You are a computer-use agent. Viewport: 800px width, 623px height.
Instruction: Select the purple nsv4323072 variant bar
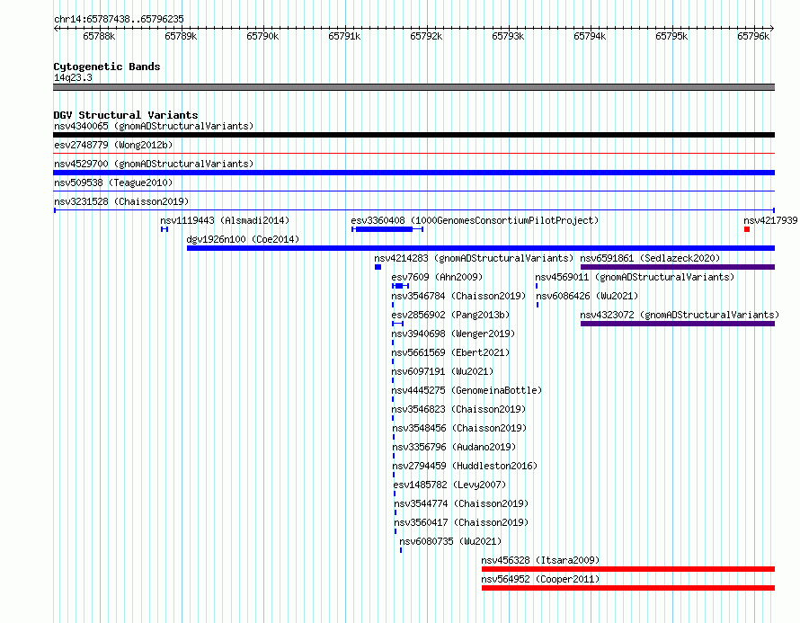(678, 324)
